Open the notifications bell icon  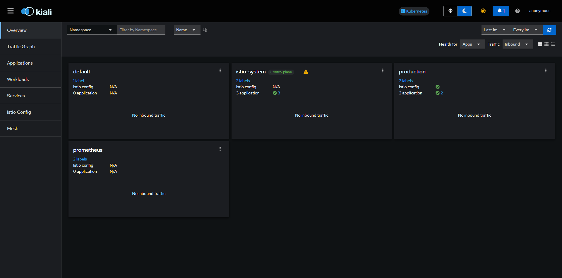coord(501,11)
